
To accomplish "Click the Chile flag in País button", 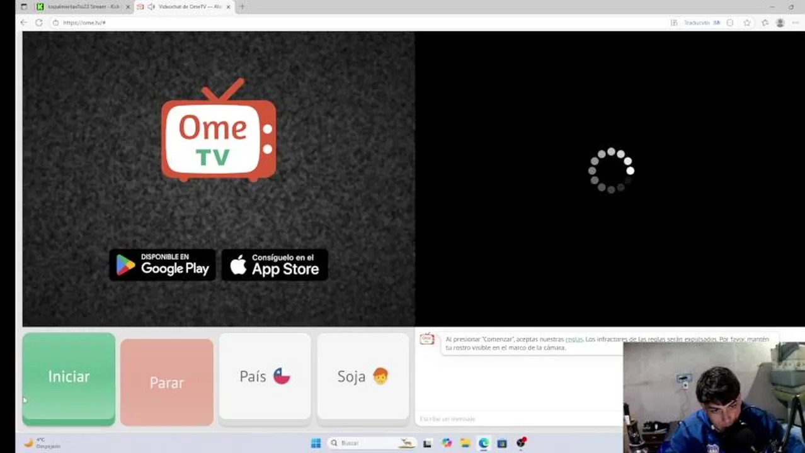I will 282,376.
